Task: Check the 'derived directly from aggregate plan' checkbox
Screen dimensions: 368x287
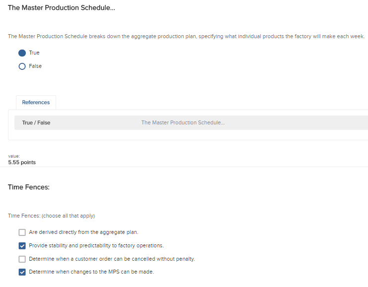Action: pyautogui.click(x=22, y=232)
